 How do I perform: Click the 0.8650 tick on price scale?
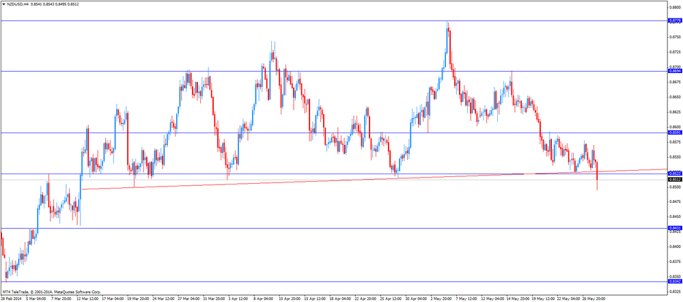[675, 97]
